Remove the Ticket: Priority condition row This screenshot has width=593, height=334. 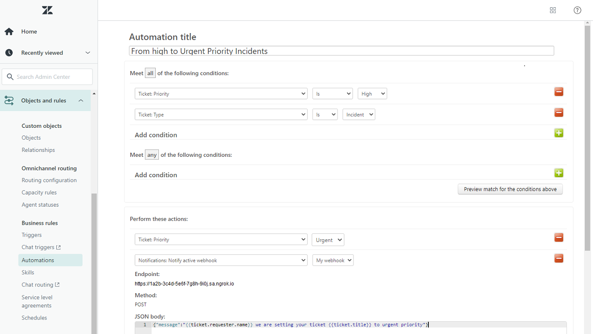pos(559,92)
